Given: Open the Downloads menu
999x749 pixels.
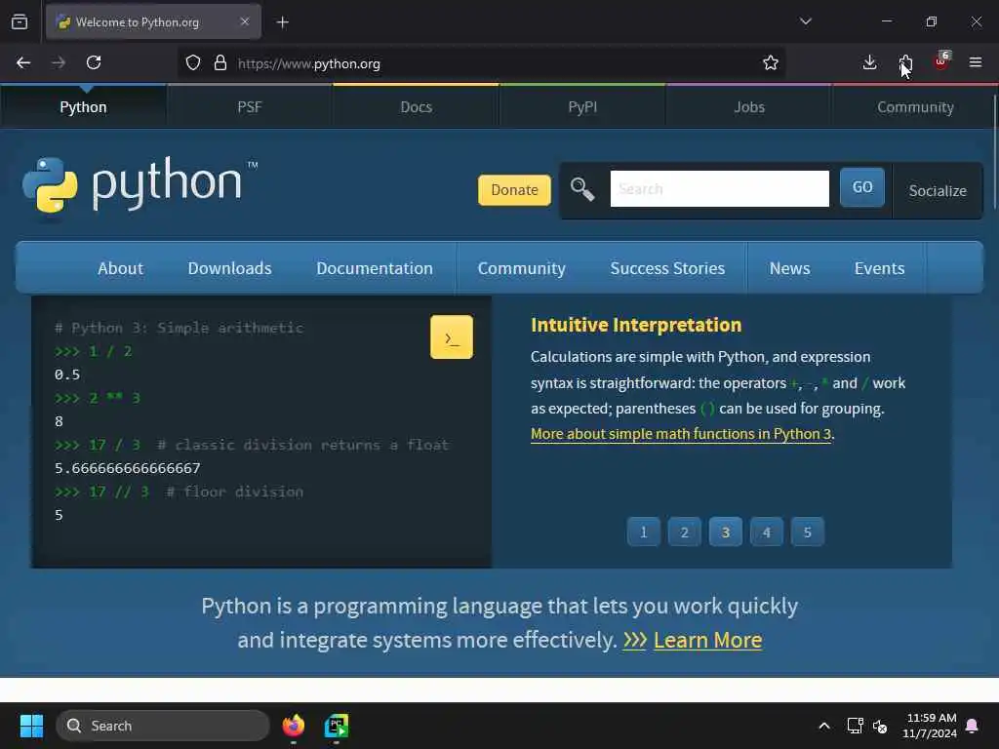Looking at the screenshot, I should point(229,268).
